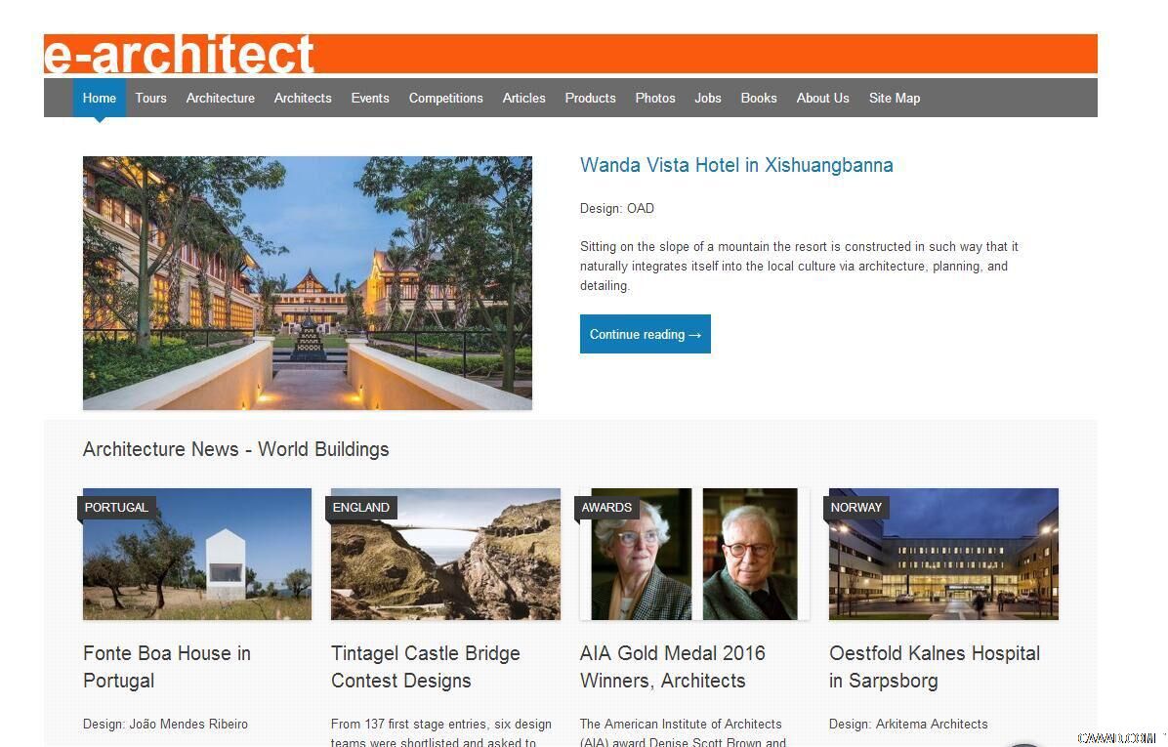Click the PORTUGAL category tag
The image size is (1168, 747).
click(116, 507)
